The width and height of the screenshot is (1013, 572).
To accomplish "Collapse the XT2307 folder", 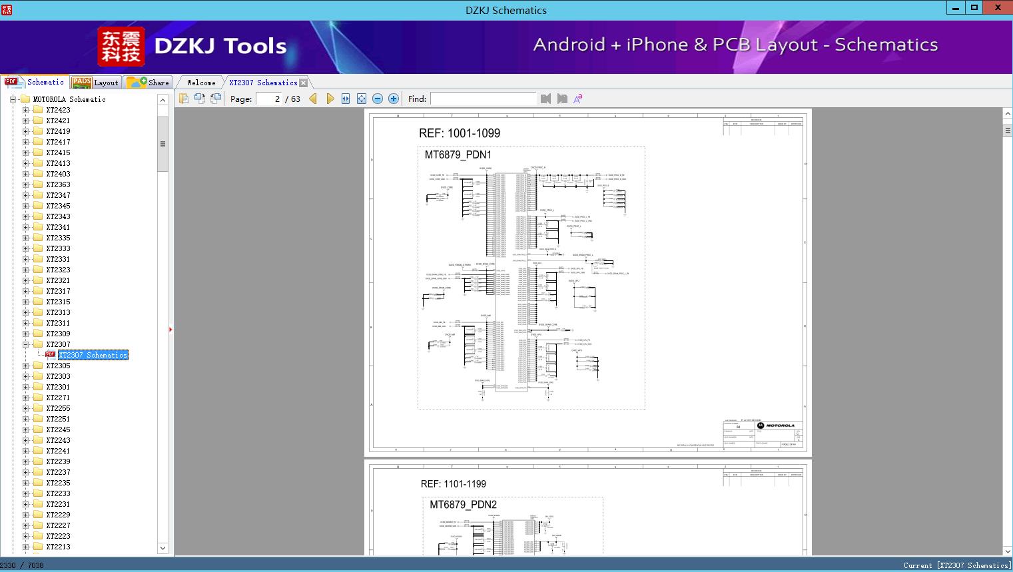I will (25, 344).
